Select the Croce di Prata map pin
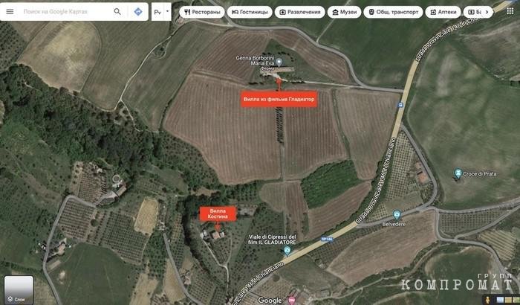The image size is (520, 305). (458, 173)
